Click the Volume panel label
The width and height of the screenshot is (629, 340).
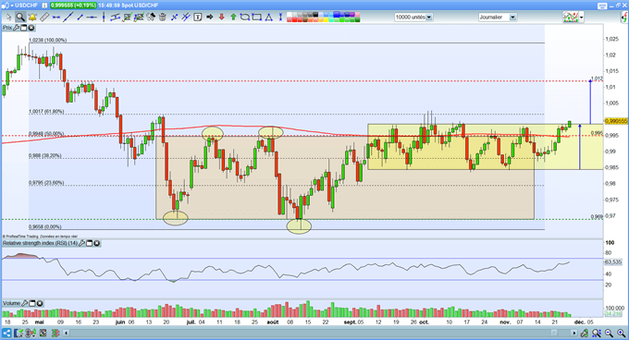pyautogui.click(x=11, y=303)
